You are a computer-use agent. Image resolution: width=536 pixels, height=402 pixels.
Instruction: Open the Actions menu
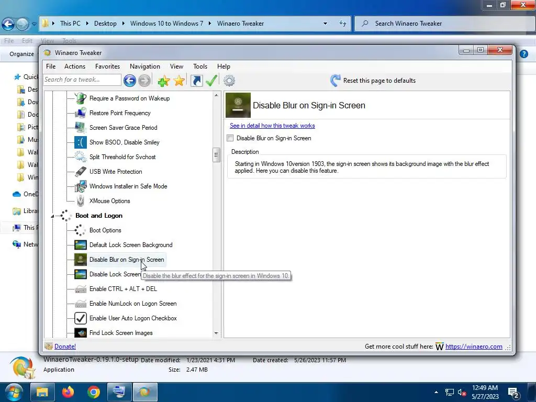pyautogui.click(x=75, y=66)
